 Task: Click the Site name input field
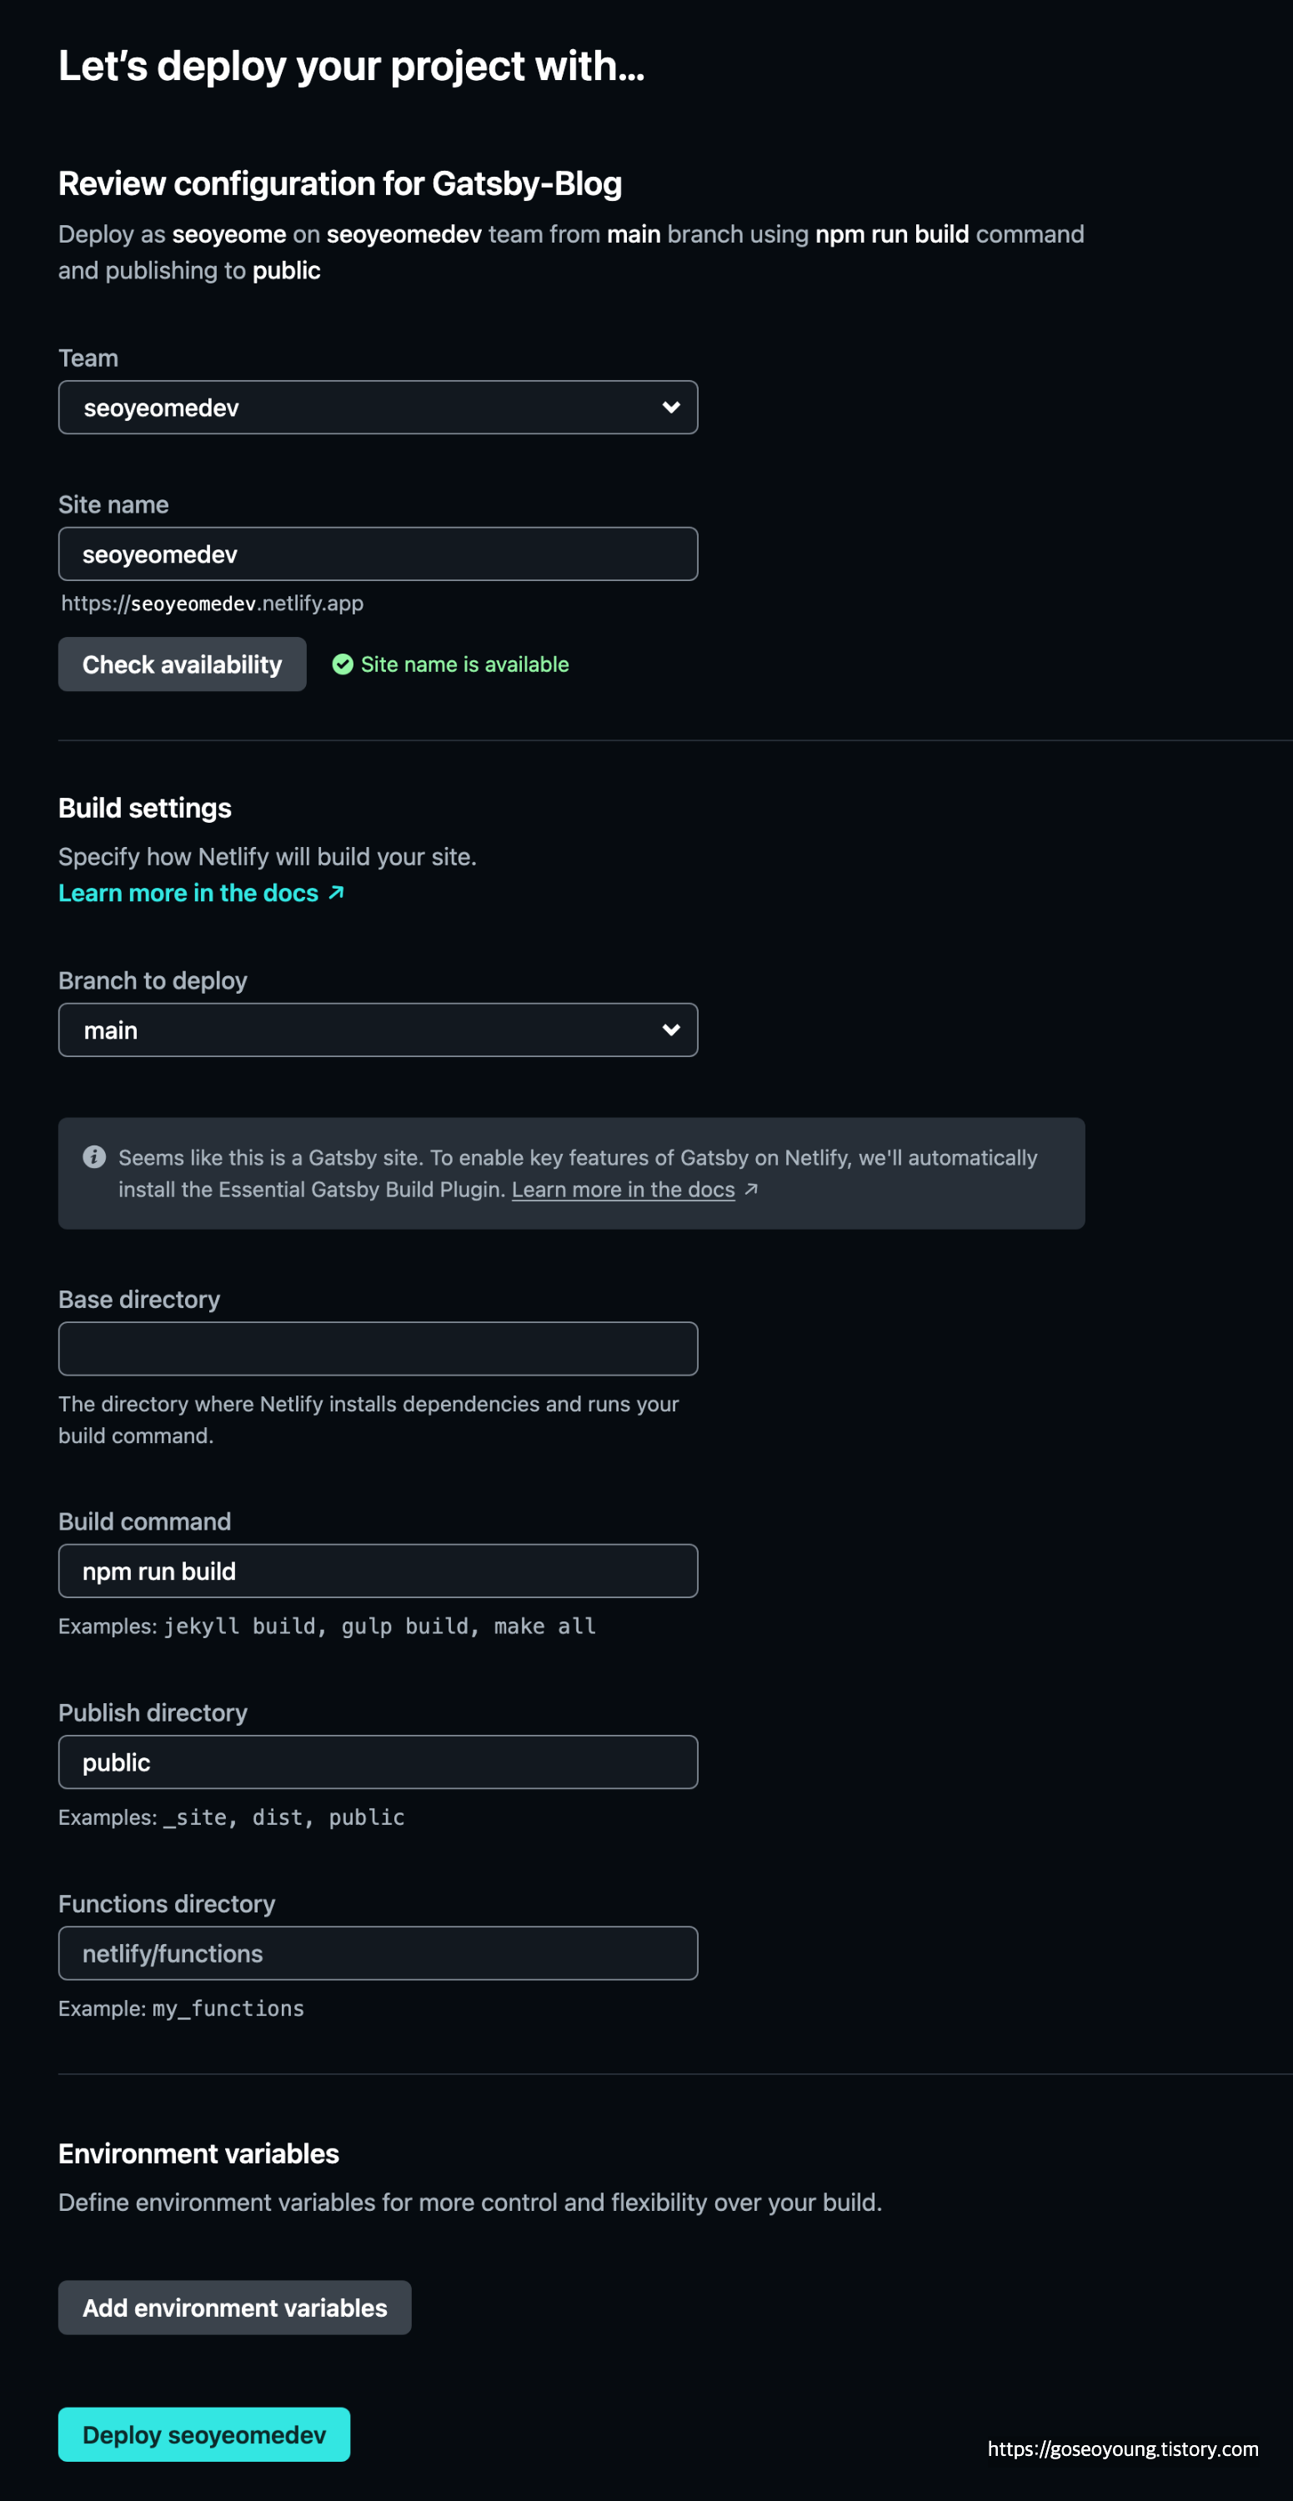378,554
